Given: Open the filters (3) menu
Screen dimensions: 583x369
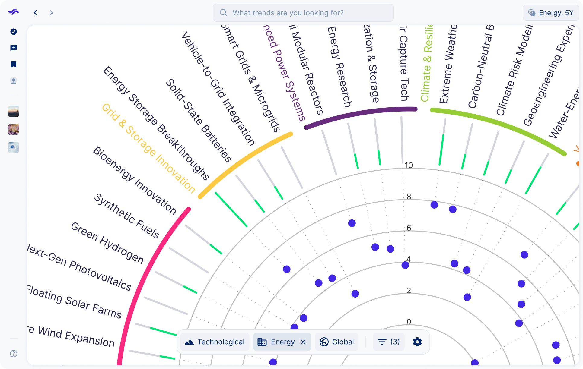Looking at the screenshot, I should (x=388, y=342).
